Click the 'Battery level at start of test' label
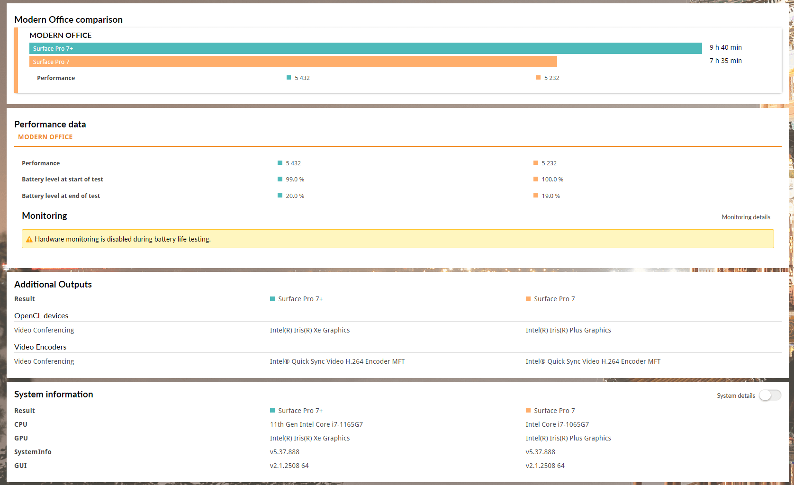The height and width of the screenshot is (485, 794). coord(63,179)
